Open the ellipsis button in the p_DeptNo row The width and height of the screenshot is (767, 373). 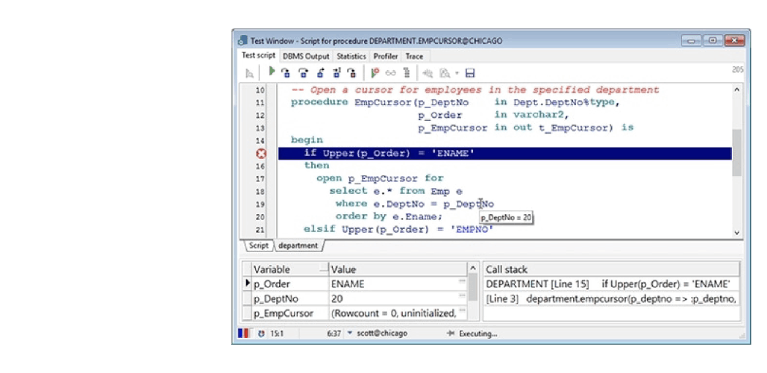463,295
